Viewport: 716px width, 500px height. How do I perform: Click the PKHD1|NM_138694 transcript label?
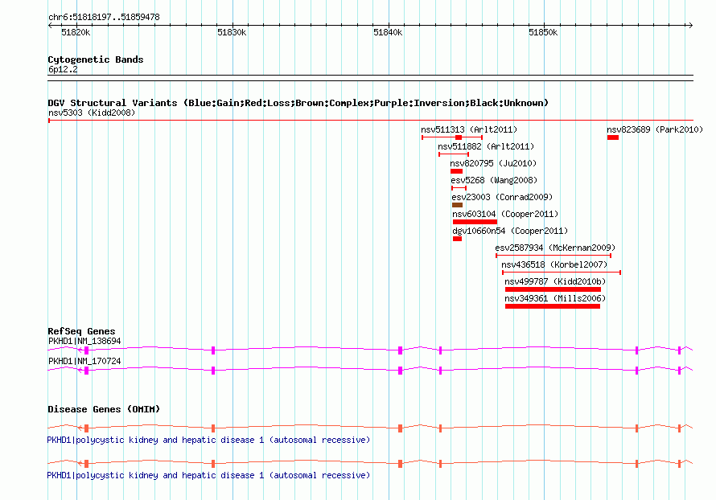point(84,341)
